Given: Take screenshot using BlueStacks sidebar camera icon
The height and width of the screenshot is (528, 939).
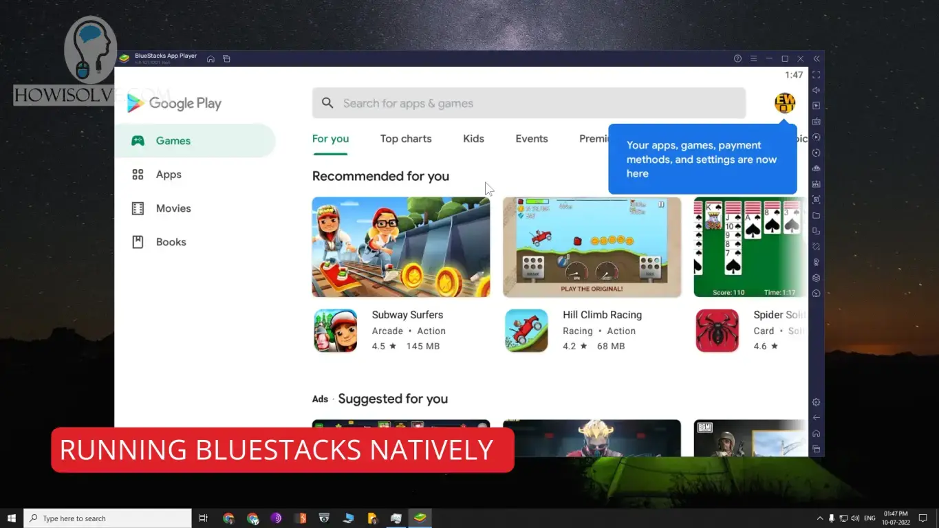Looking at the screenshot, I should click(x=817, y=199).
